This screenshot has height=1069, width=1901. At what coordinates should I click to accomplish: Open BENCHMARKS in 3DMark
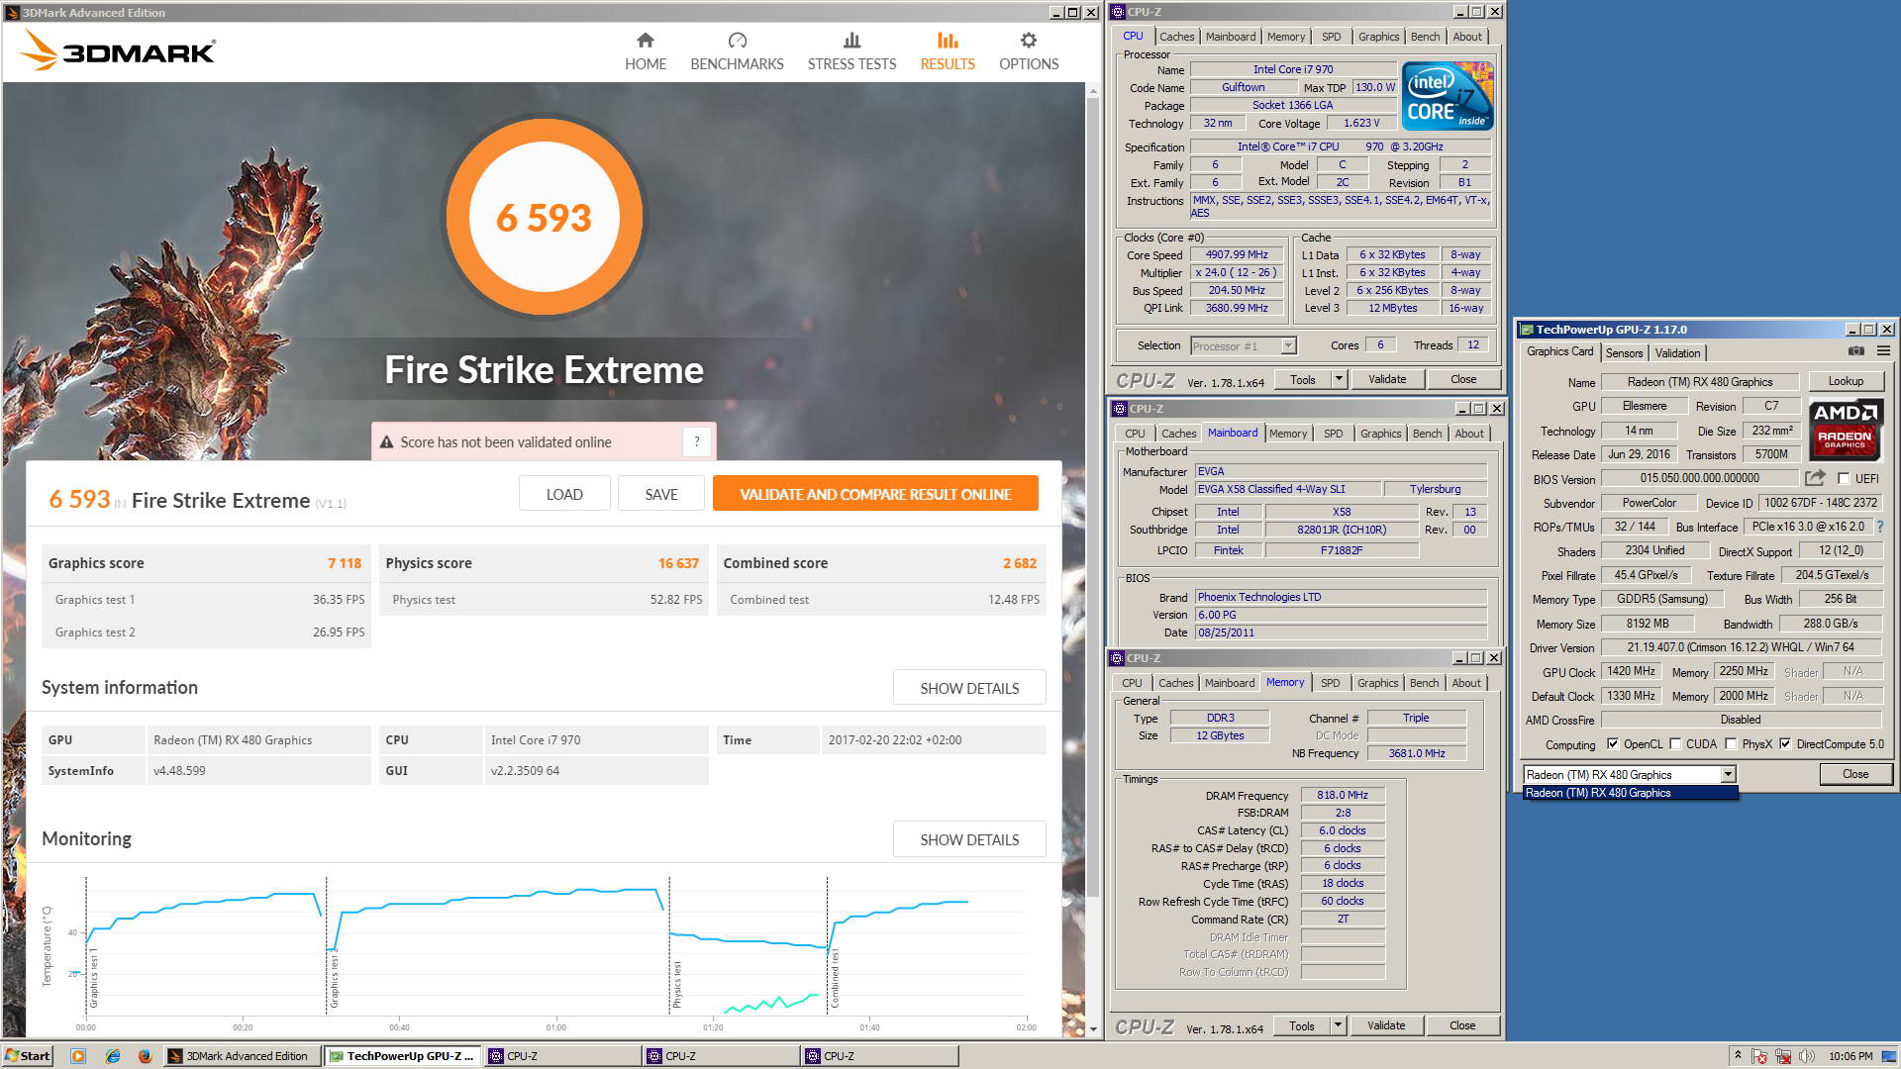737,51
